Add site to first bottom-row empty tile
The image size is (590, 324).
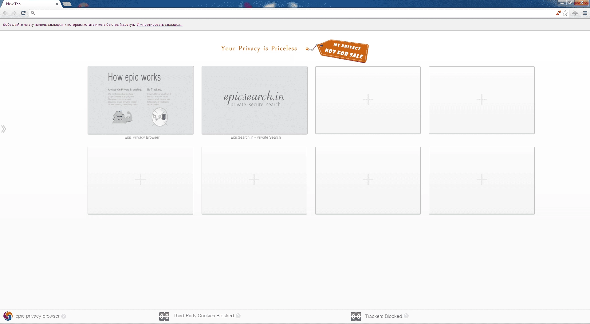pyautogui.click(x=140, y=180)
